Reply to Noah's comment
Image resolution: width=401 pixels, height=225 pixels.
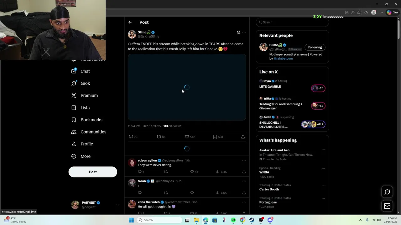point(140,193)
